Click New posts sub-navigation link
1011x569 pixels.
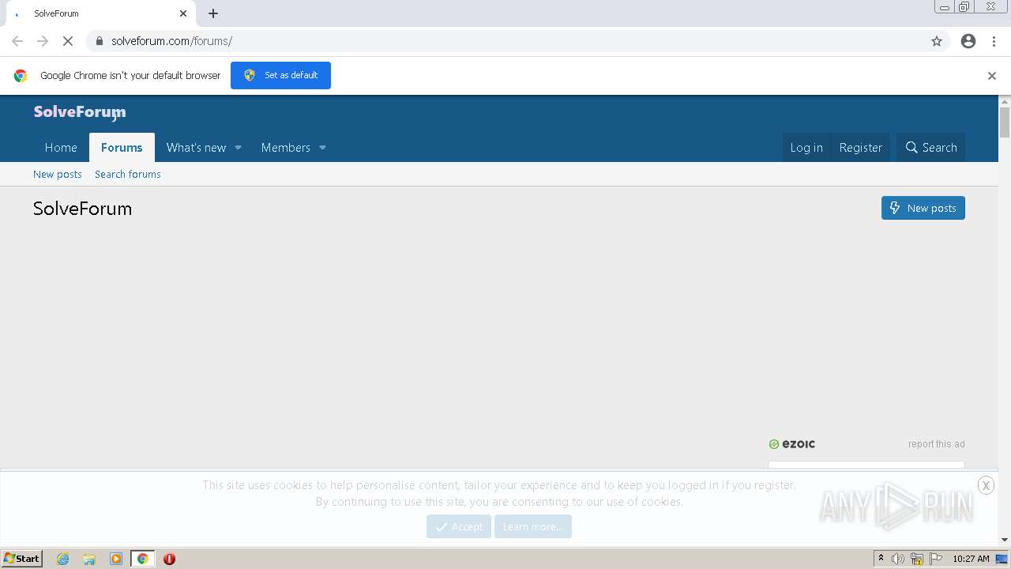click(58, 174)
